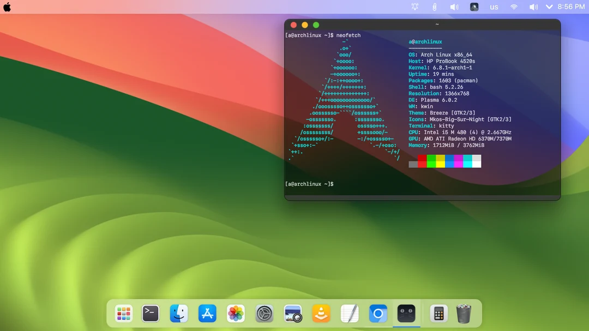This screenshot has height=331, width=589.
Task: Open the Launchpad app grid
Action: click(x=123, y=314)
